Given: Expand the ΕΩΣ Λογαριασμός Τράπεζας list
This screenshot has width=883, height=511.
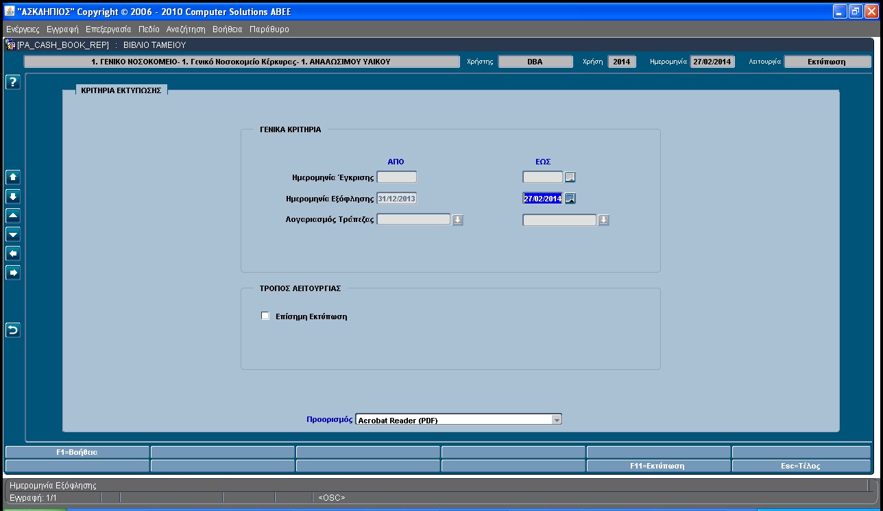Looking at the screenshot, I should [603, 220].
